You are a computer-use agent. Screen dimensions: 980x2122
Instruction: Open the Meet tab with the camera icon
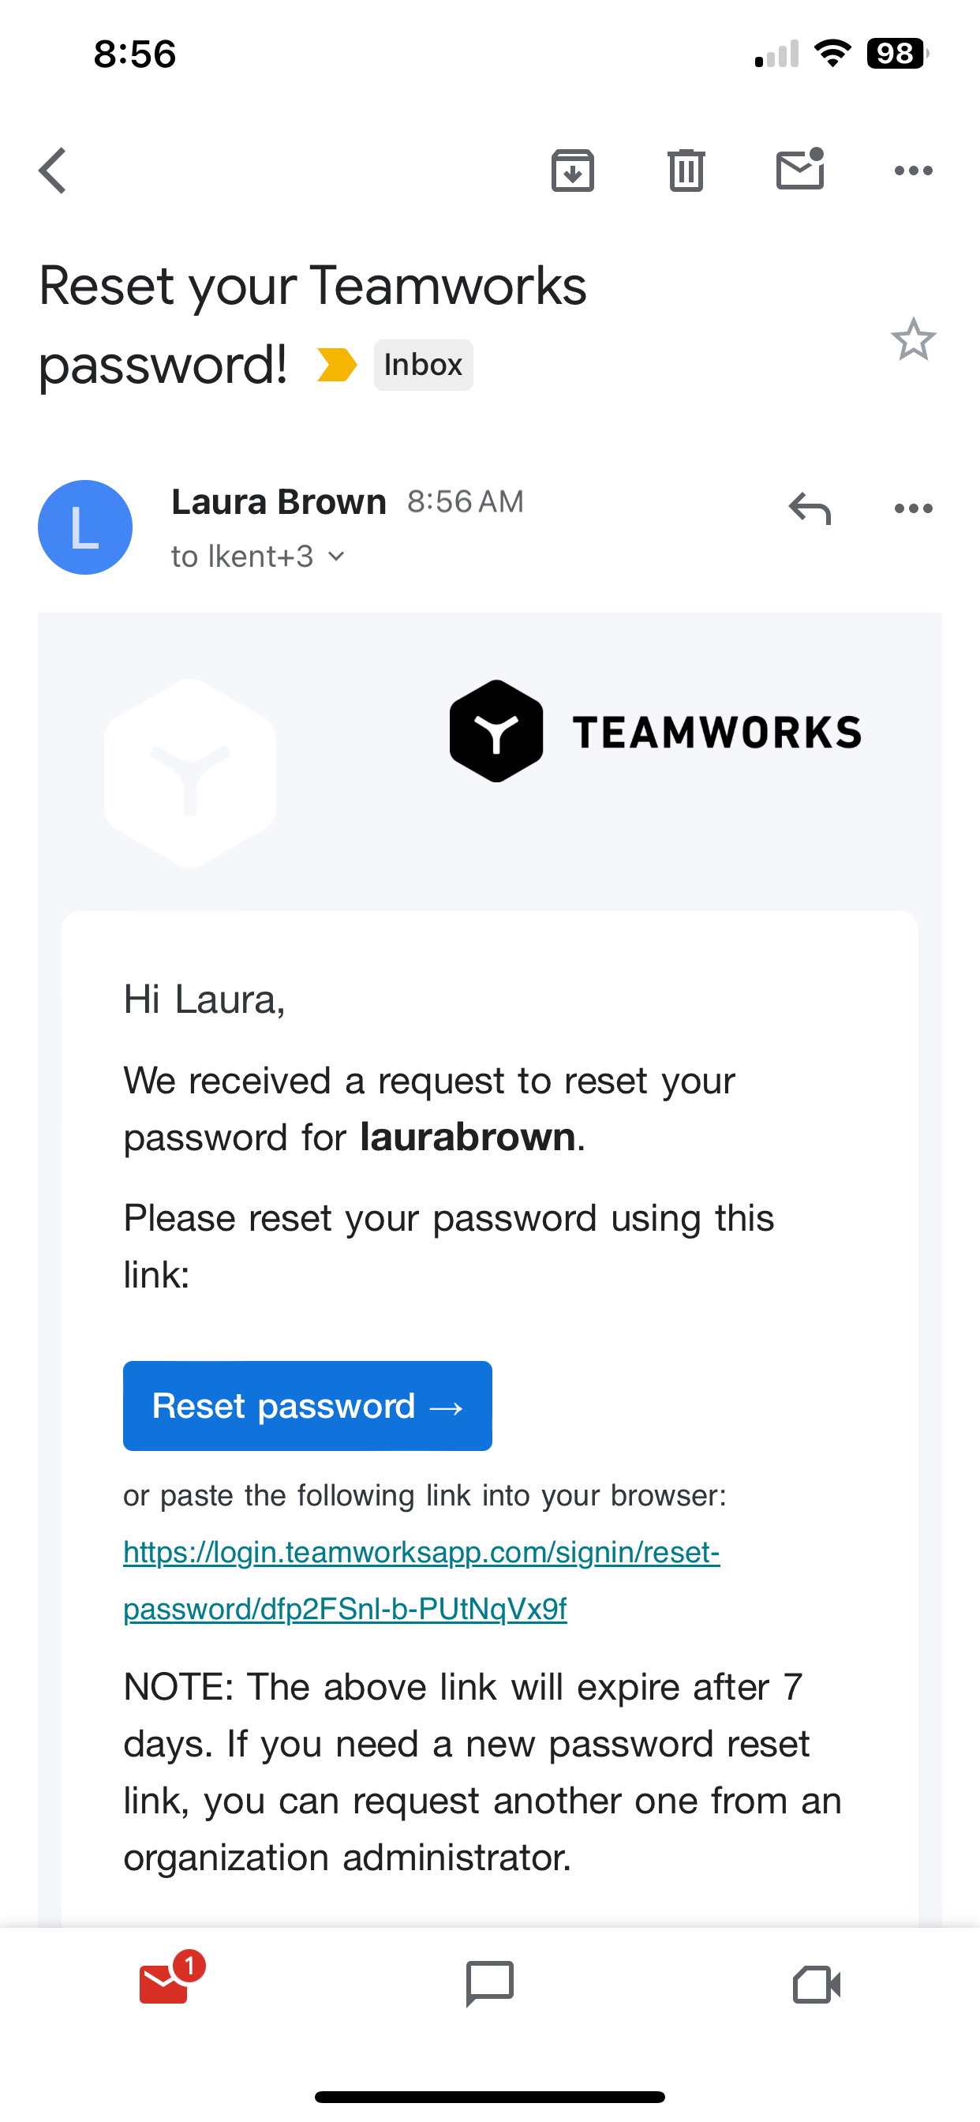[816, 1985]
